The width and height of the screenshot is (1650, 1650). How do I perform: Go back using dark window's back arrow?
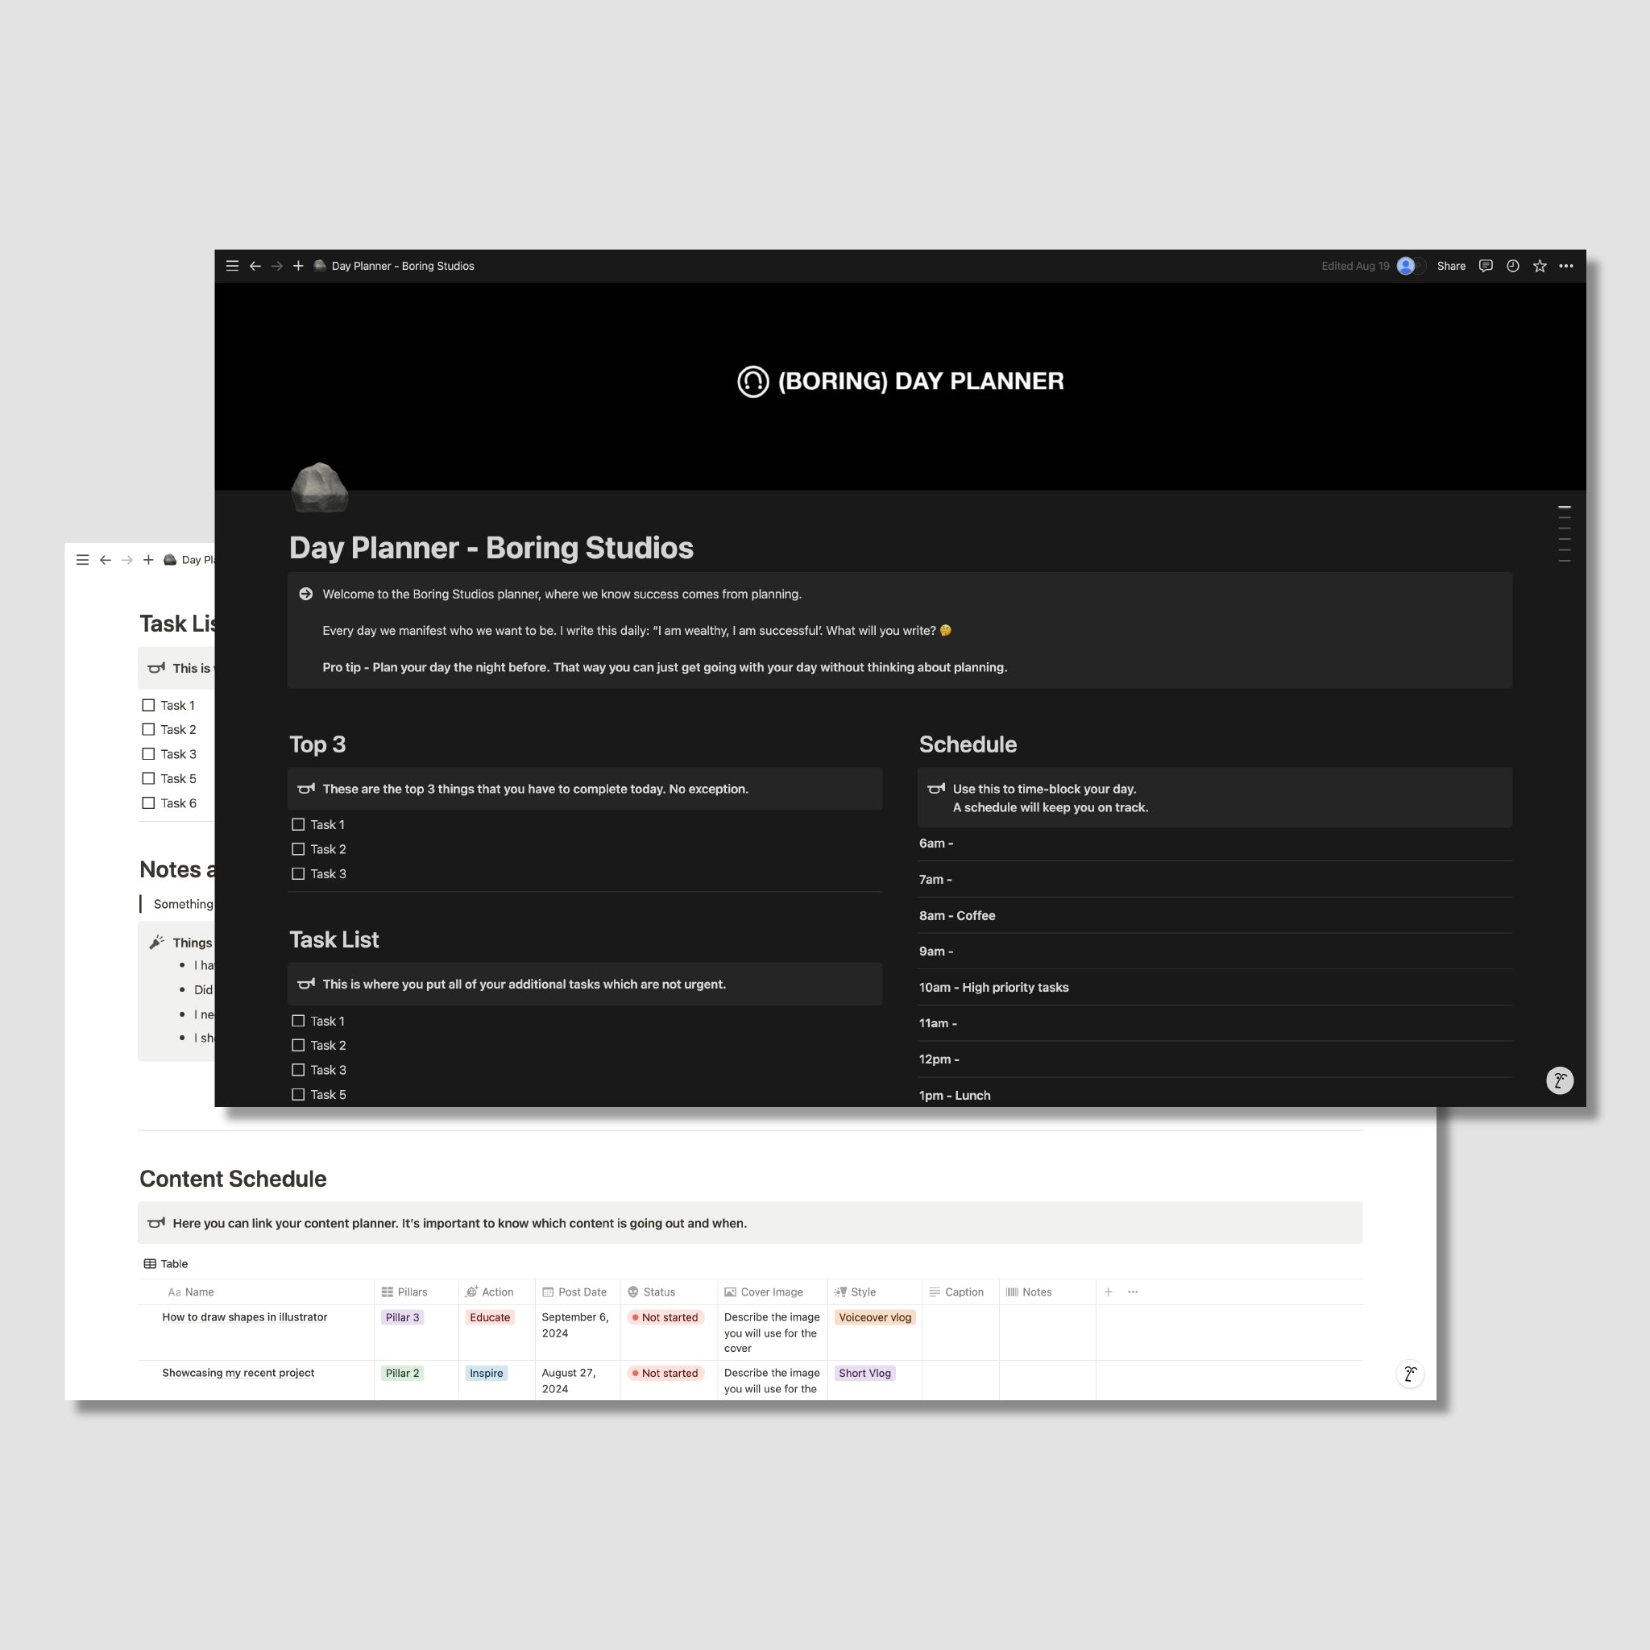click(255, 266)
